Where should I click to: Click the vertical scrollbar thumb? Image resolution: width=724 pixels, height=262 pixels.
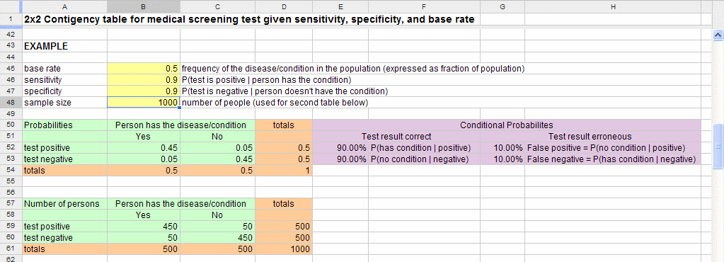click(x=718, y=146)
